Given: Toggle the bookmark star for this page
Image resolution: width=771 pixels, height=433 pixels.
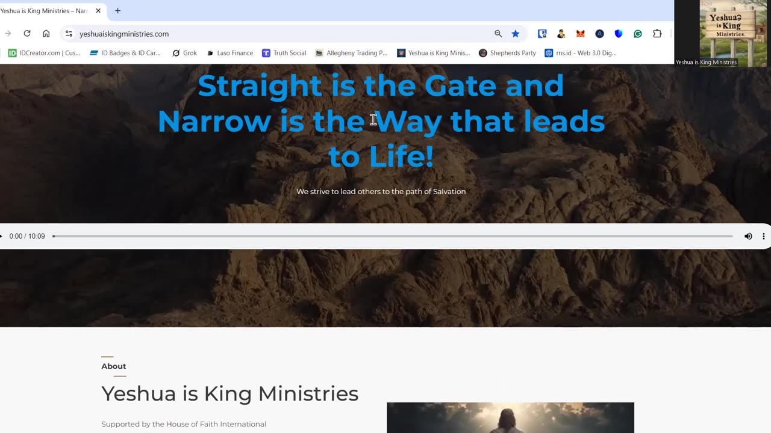Looking at the screenshot, I should coord(516,34).
